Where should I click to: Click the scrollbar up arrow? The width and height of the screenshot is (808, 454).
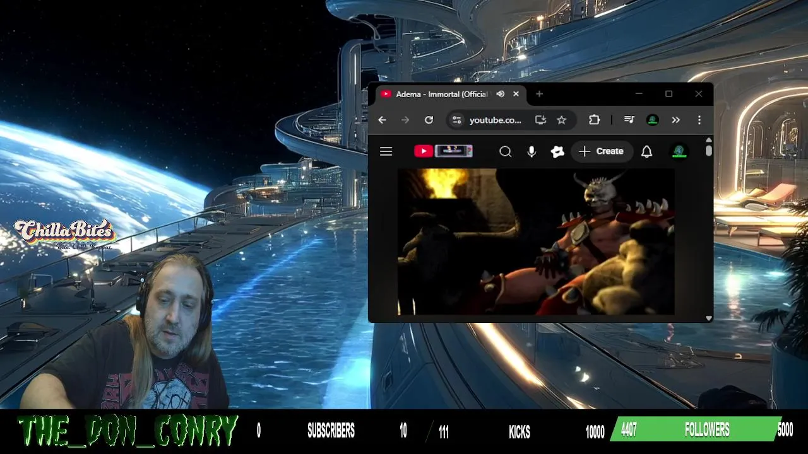(x=709, y=140)
